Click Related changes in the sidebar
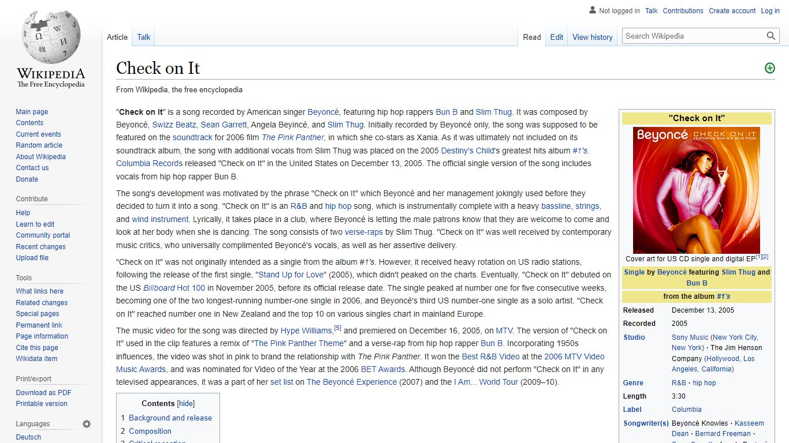The width and height of the screenshot is (789, 443). coord(42,303)
